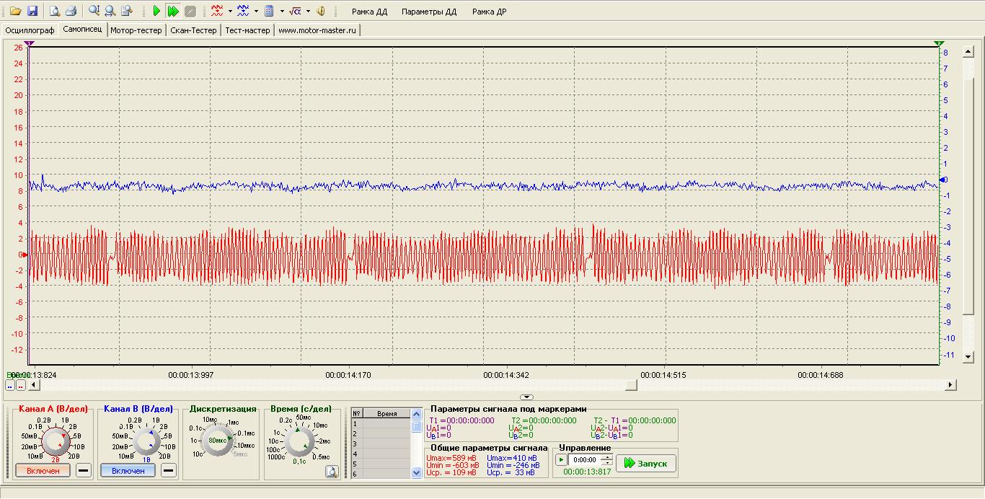Toggle channel A with the red Включен button
Image resolution: width=985 pixels, height=499 pixels.
click(43, 471)
